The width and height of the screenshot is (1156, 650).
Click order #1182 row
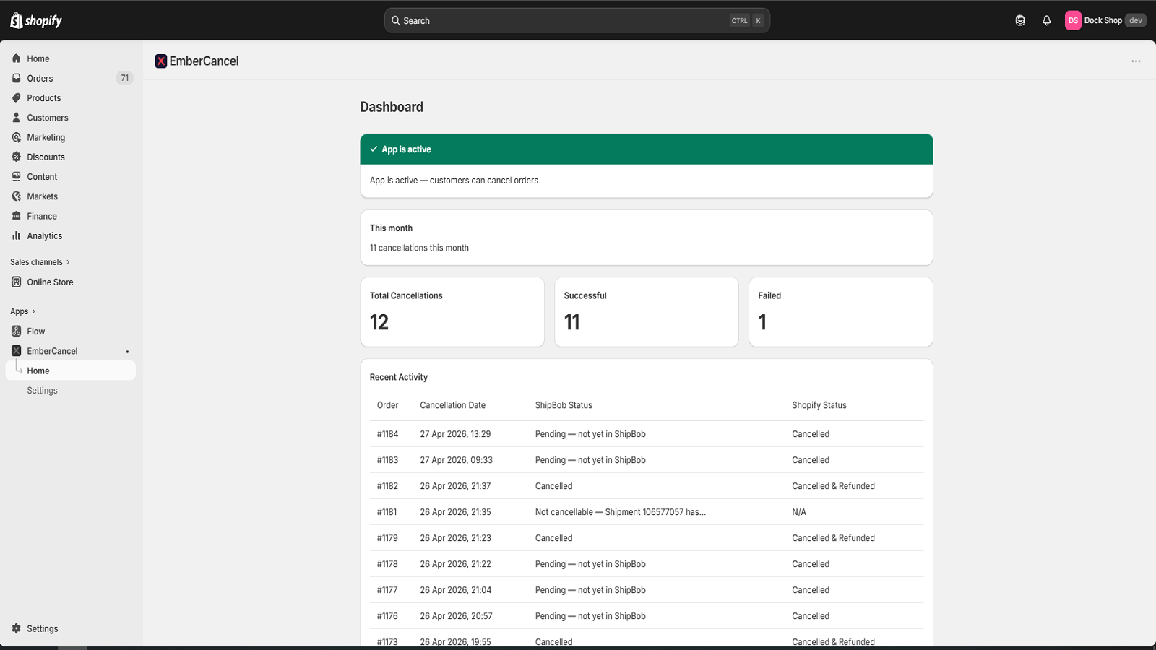tap(647, 486)
